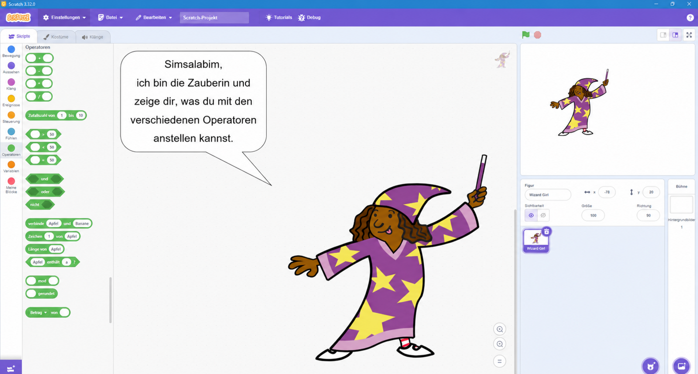
Task: Click the 'oder' boolean block
Action: point(45,192)
